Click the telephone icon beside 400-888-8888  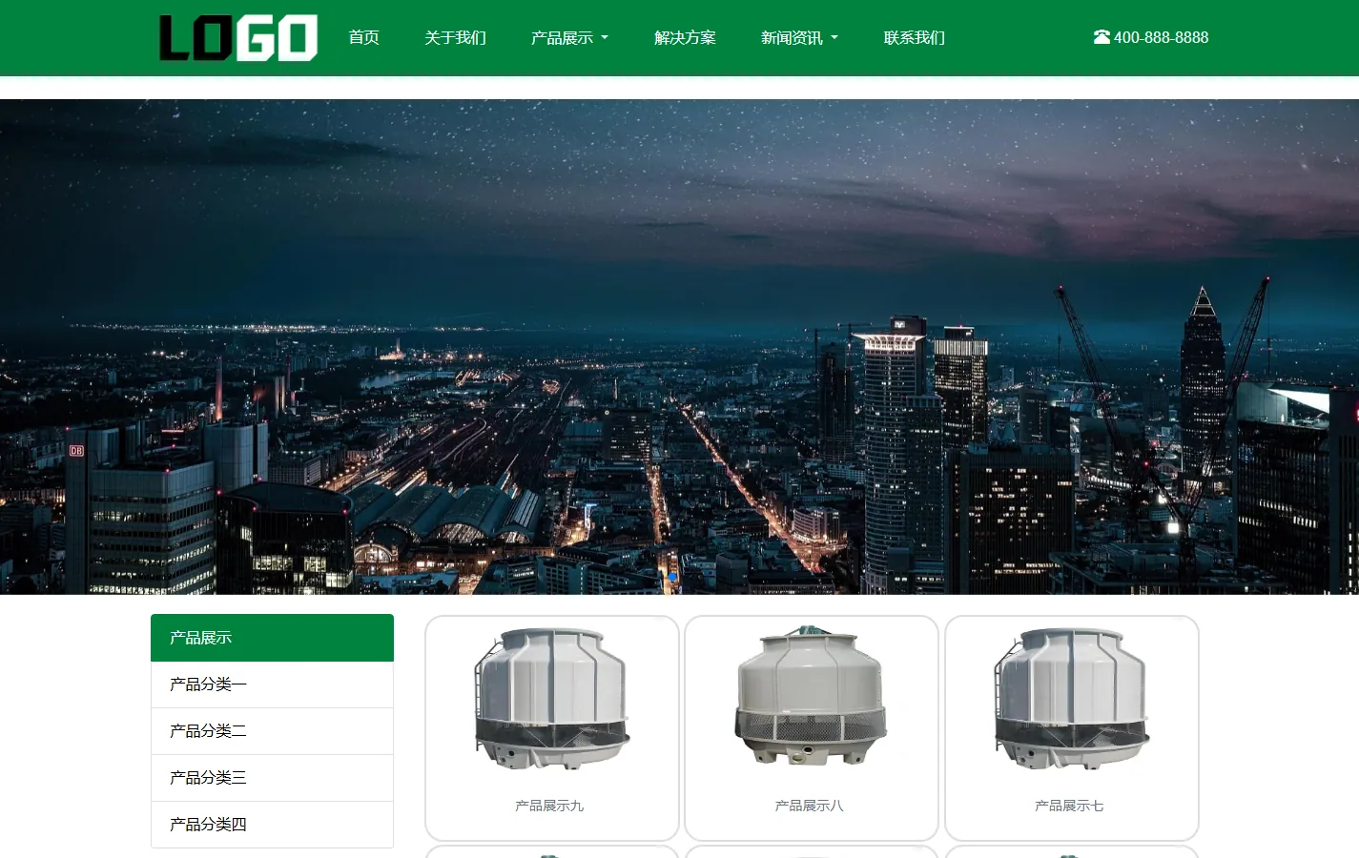click(1102, 37)
